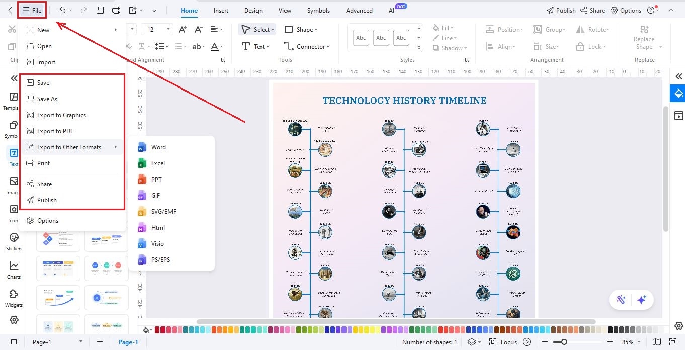Click the line spacing icon
Image resolution: width=685 pixels, height=350 pixels.
tap(160, 46)
